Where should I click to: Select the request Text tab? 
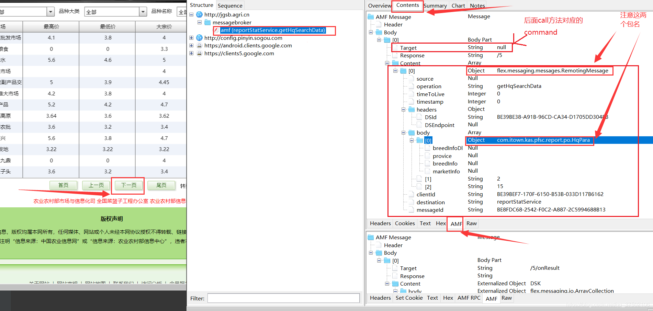tap(425, 223)
